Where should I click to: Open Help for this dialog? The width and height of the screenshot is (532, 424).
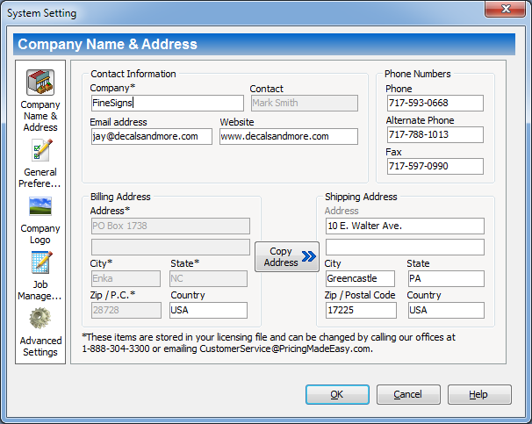click(x=479, y=395)
